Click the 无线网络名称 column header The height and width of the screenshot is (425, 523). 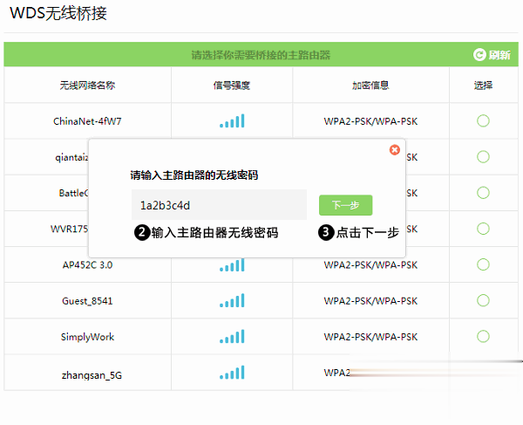(x=87, y=86)
